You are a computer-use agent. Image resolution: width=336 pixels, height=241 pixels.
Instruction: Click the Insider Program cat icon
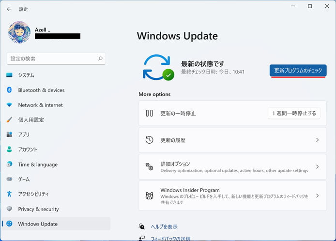pos(149,196)
